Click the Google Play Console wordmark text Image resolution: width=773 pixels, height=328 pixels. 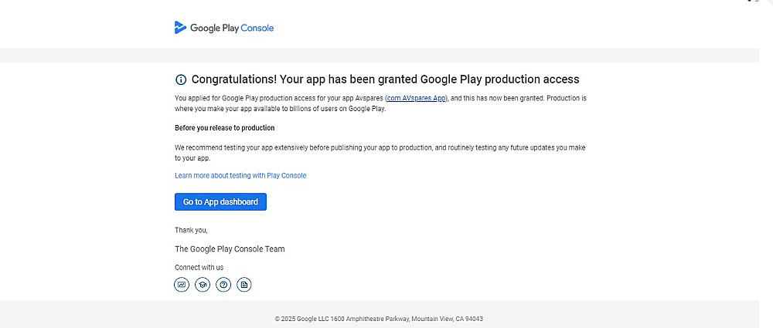click(232, 29)
